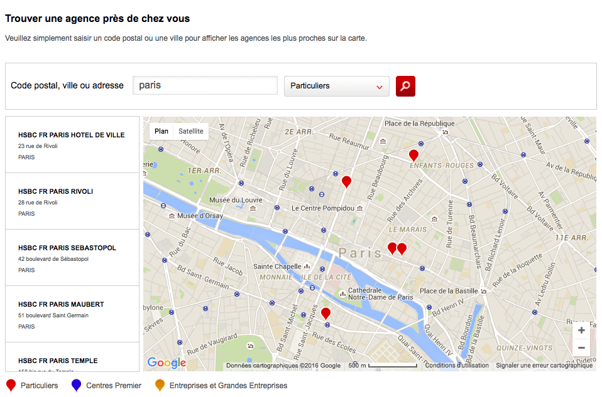Click Signaler une erreur cartographique link
The image size is (602, 397).
544,366
